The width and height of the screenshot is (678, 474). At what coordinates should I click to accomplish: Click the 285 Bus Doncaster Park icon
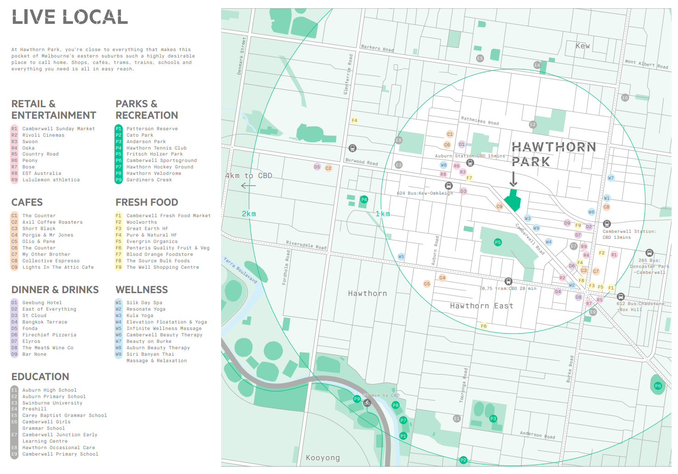650,253
